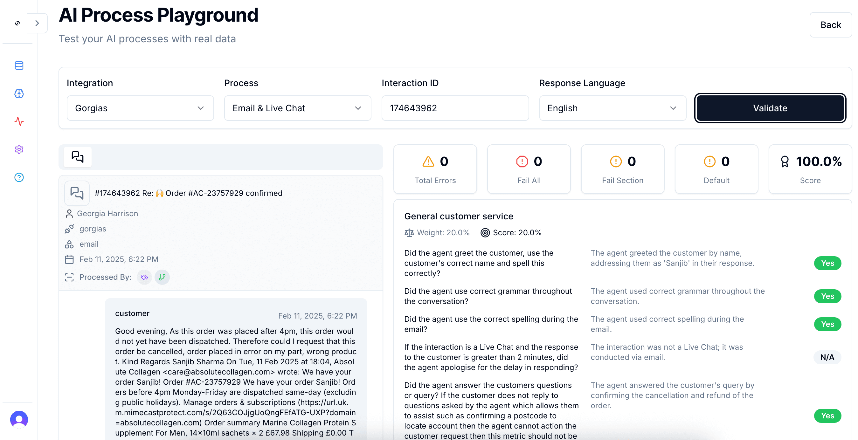Viewport: 858px width, 440px height.
Task: Open settings via the gear sidebar icon
Action: coord(19,149)
